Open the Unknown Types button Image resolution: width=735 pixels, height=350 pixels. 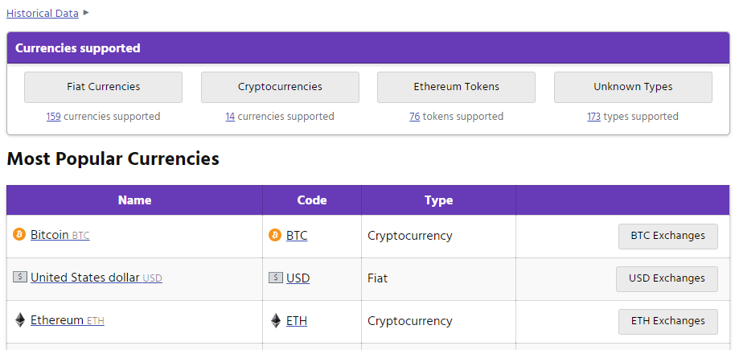click(633, 87)
